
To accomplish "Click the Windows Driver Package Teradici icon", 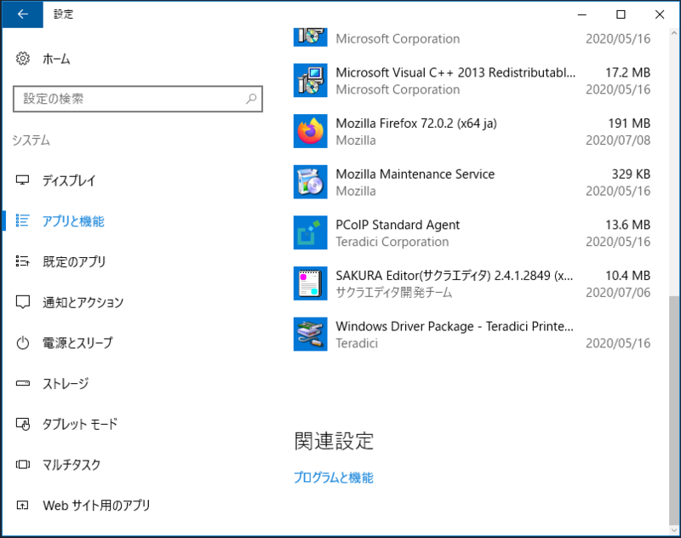I will click(x=310, y=335).
